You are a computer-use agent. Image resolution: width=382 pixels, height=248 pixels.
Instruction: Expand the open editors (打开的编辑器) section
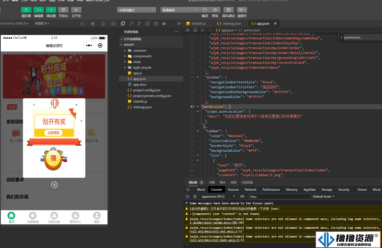151,39
